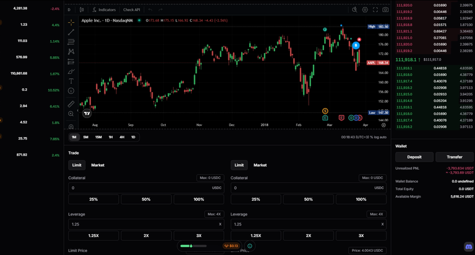
Task: Select Market in the left trade form
Action: 98,165
